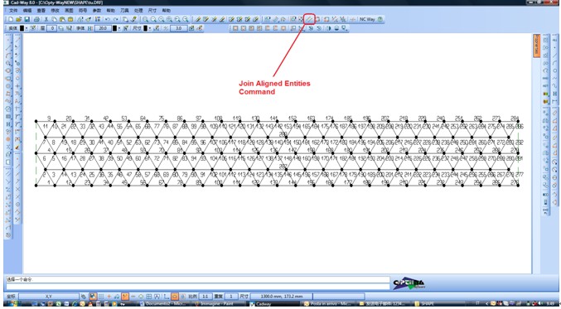This screenshot has width=561, height=309.
Task: Click the Cut scissors icon
Action: (x=46, y=19)
